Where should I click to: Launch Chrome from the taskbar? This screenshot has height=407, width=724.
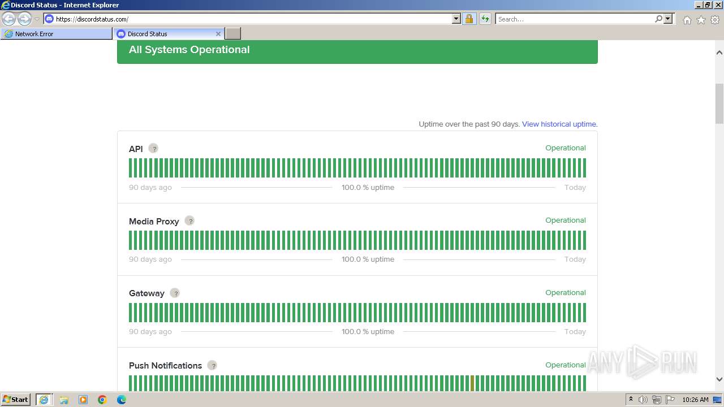pyautogui.click(x=102, y=400)
